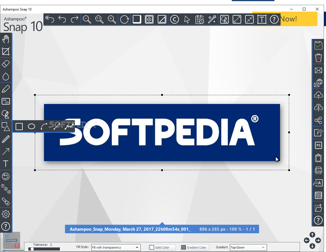The width and height of the screenshot is (326, 252).
Task: Open the Softpedia screenshot thumbnail
Action: click(x=11, y=240)
